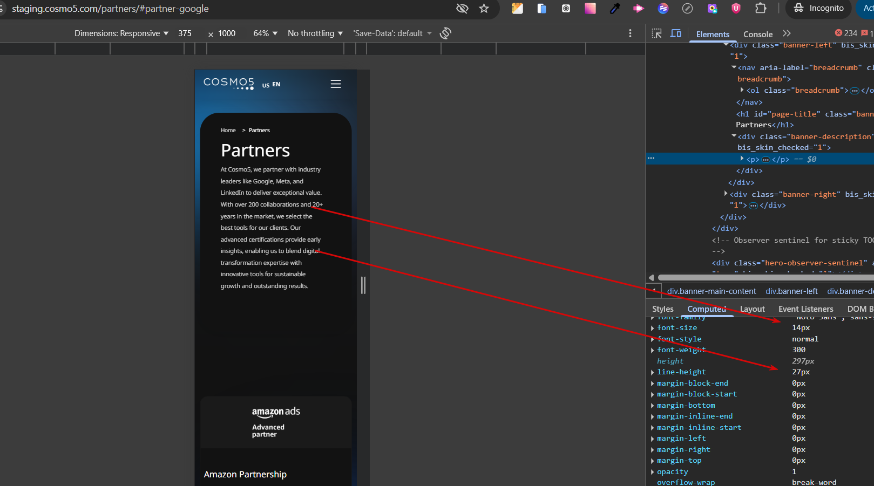This screenshot has width=874, height=486.
Task: Open the purple screen capture extension
Action: coord(713,8)
